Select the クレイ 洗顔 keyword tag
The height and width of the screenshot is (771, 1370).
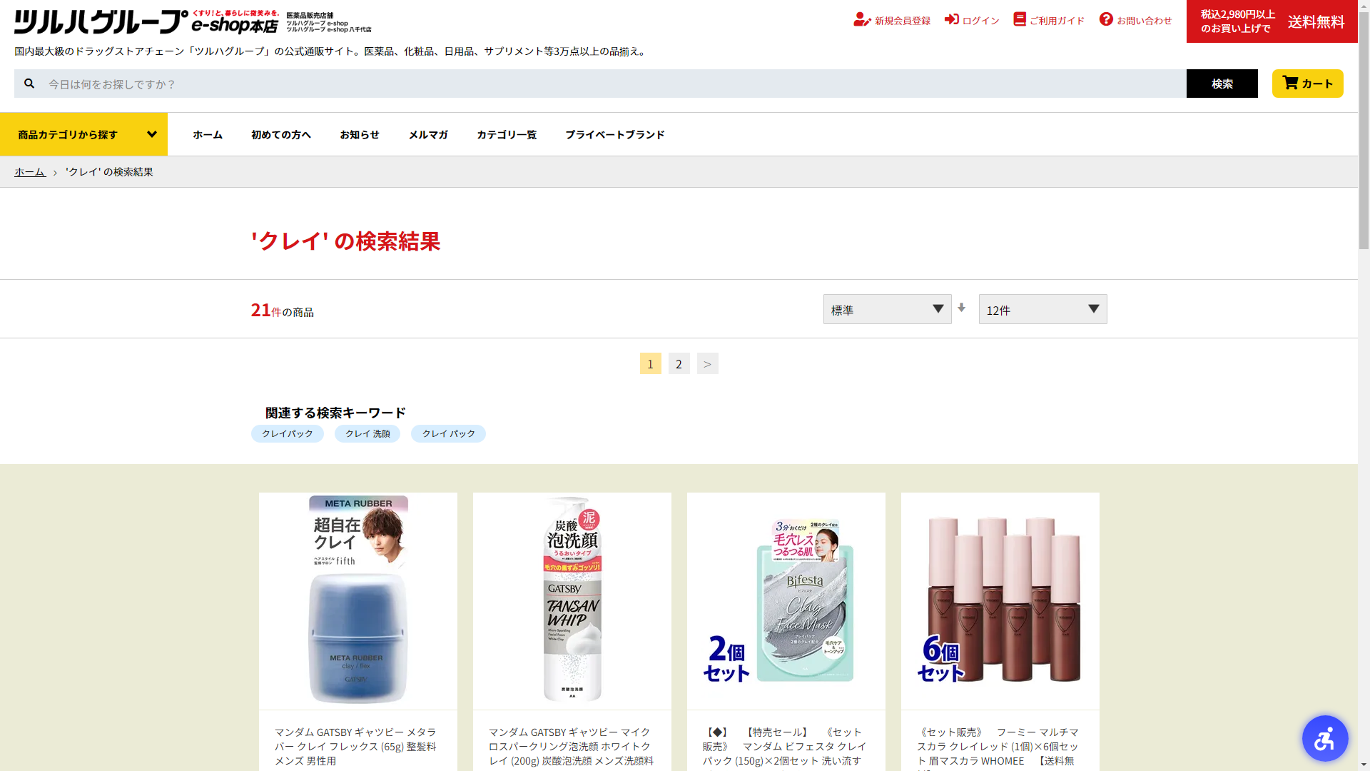(367, 433)
